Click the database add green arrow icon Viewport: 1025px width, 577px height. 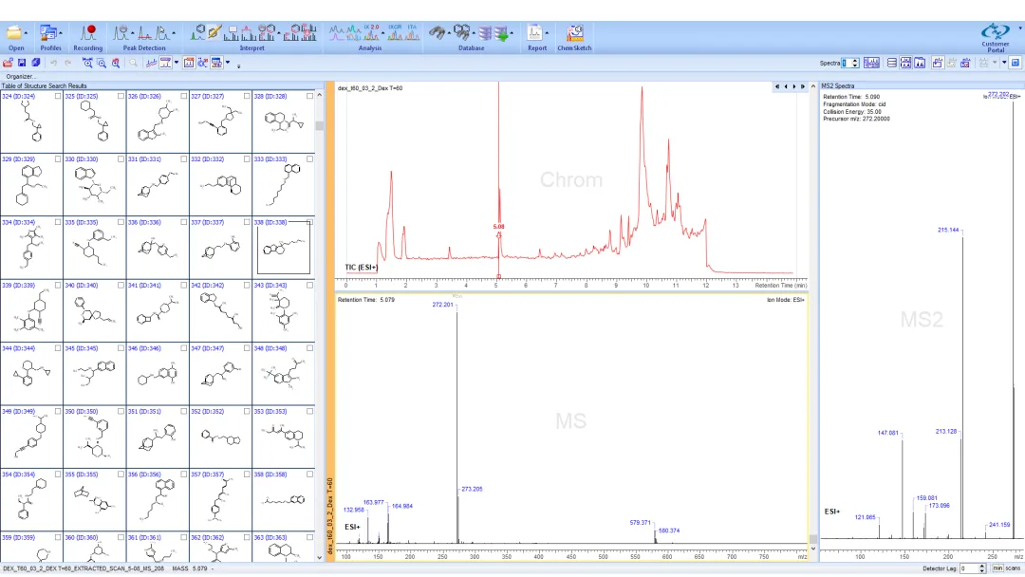tap(501, 32)
